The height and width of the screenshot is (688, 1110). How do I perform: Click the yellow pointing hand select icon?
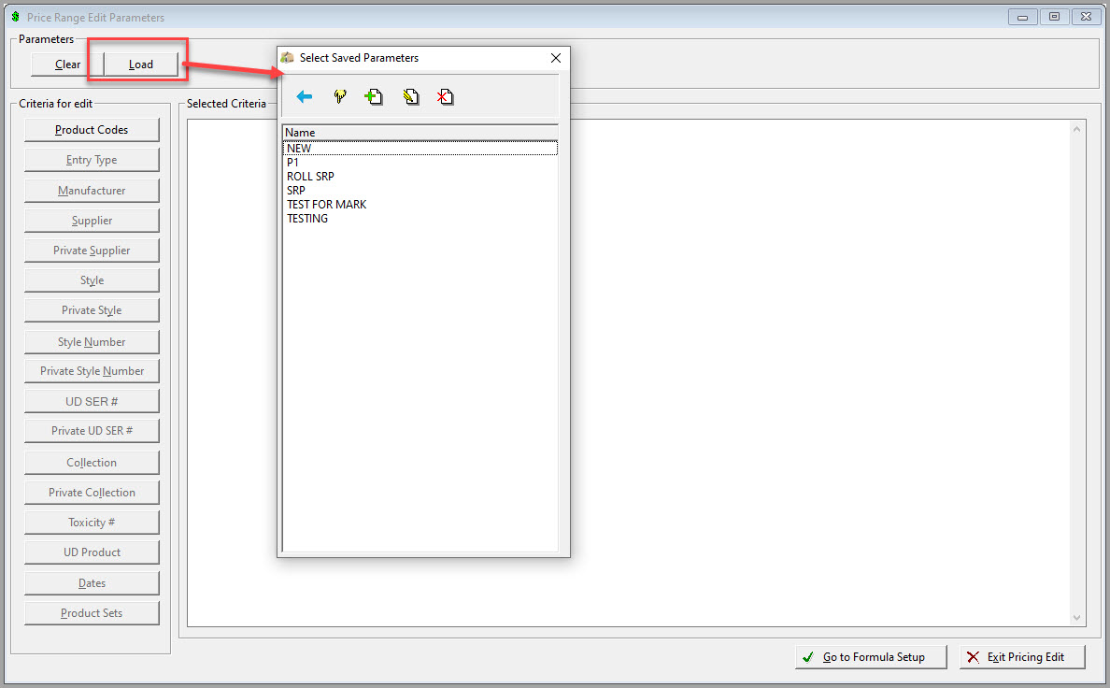point(340,96)
